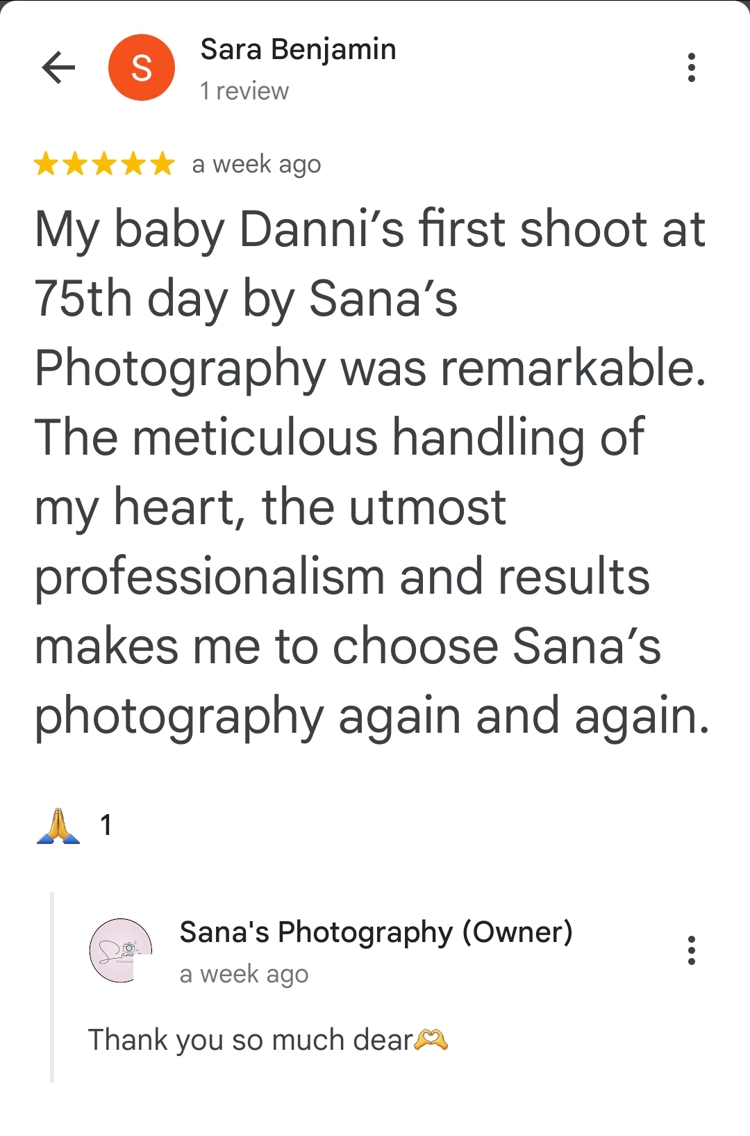Tap the "Thank you so much dear" reply
This screenshot has width=750, height=1136.
(x=250, y=1040)
